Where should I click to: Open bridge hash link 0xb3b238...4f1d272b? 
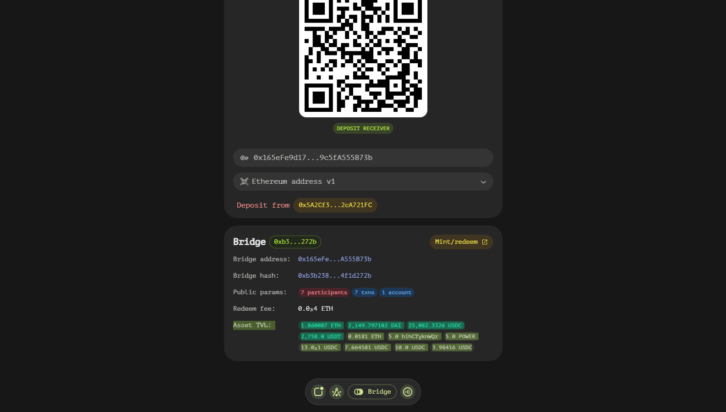click(x=335, y=275)
